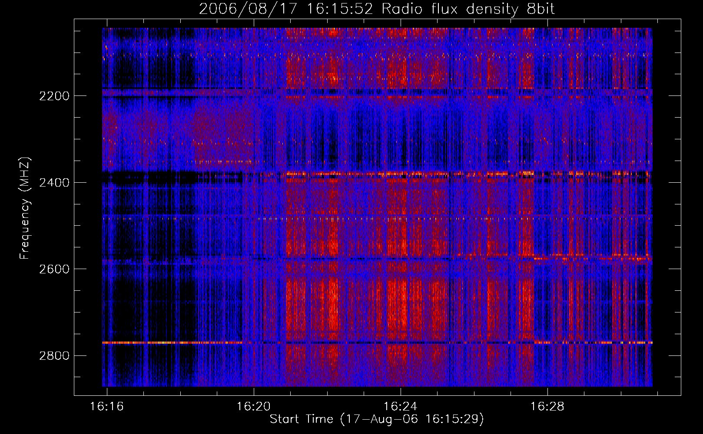This screenshot has width=703, height=434.
Task: Click the 'Start Time (17-Aug-06 16:15:29)' axis label
Action: pyautogui.click(x=377, y=419)
